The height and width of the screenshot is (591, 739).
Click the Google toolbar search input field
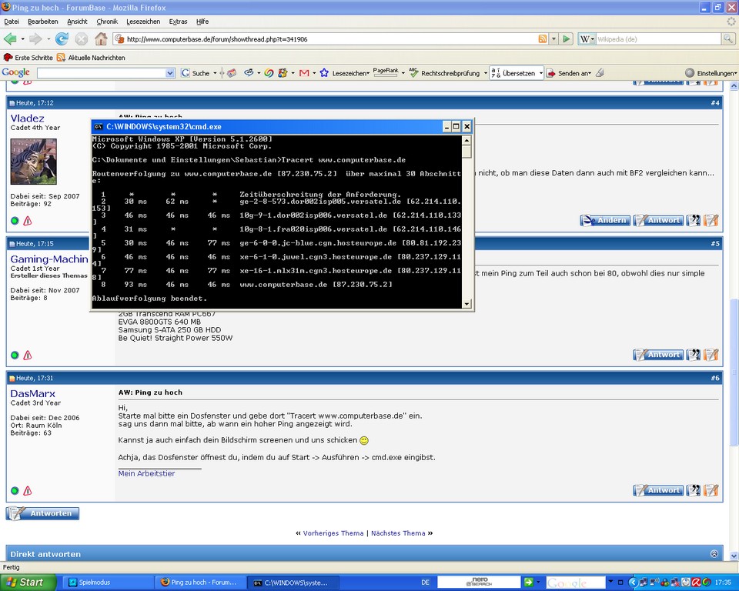102,73
